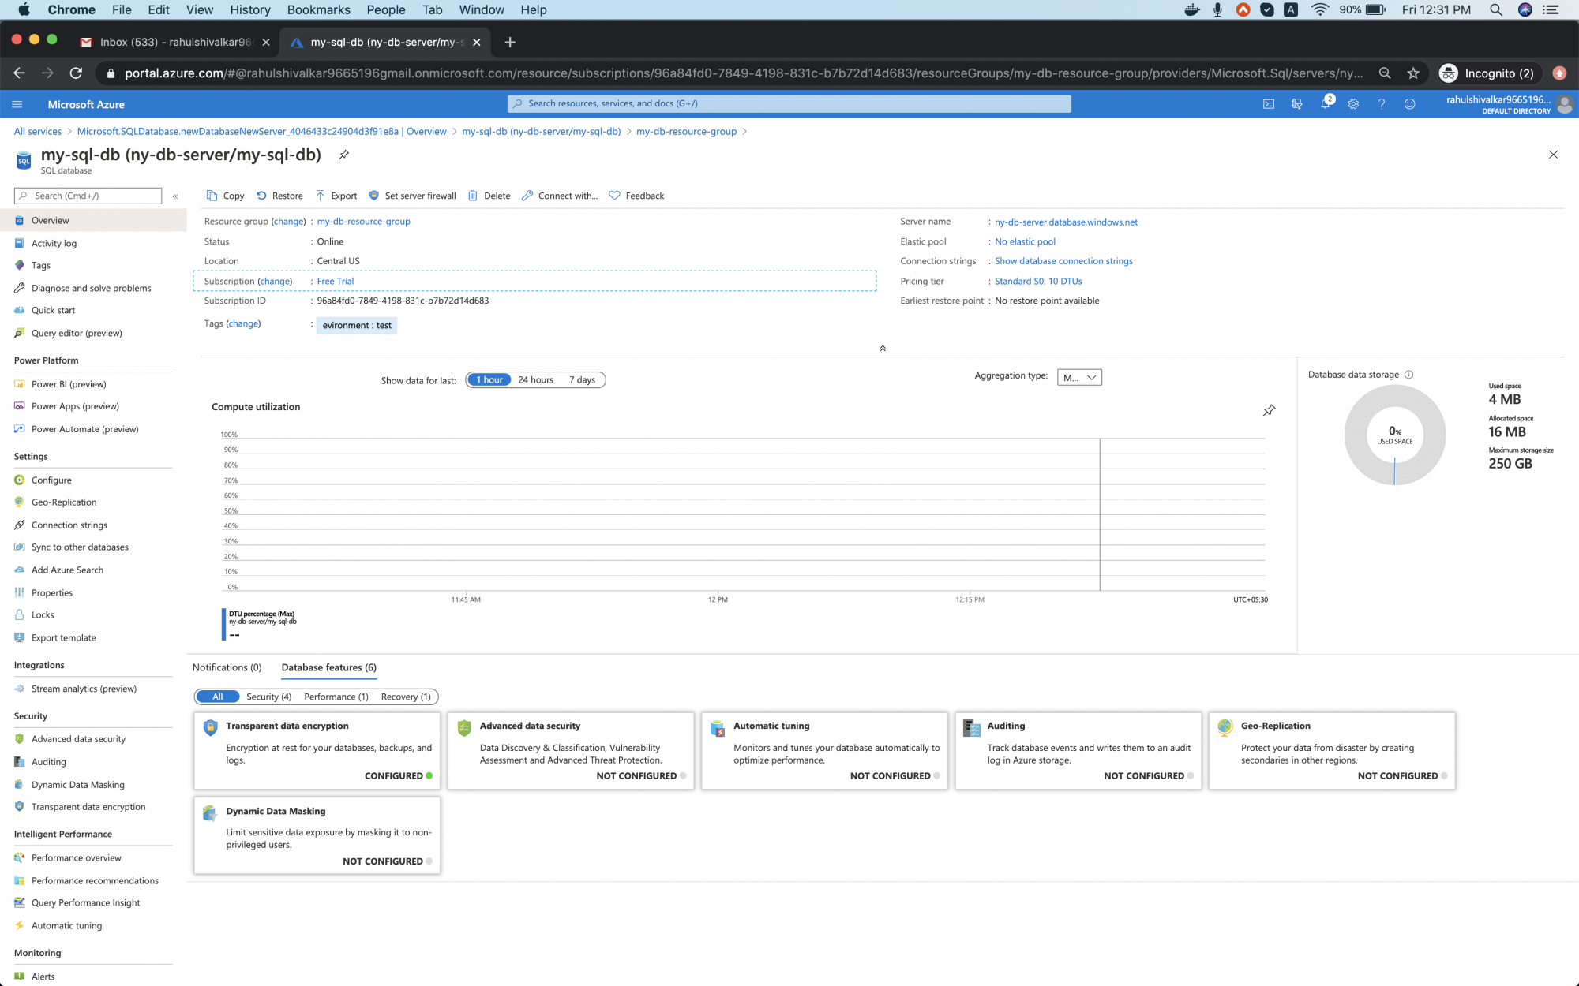Pin the Compute utilization chart
Screen dimensions: 1579x986
click(1269, 410)
